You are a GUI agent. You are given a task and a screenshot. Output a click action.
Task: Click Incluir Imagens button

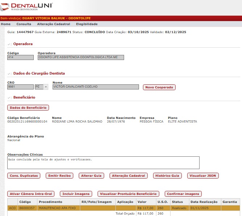click(x=76, y=194)
